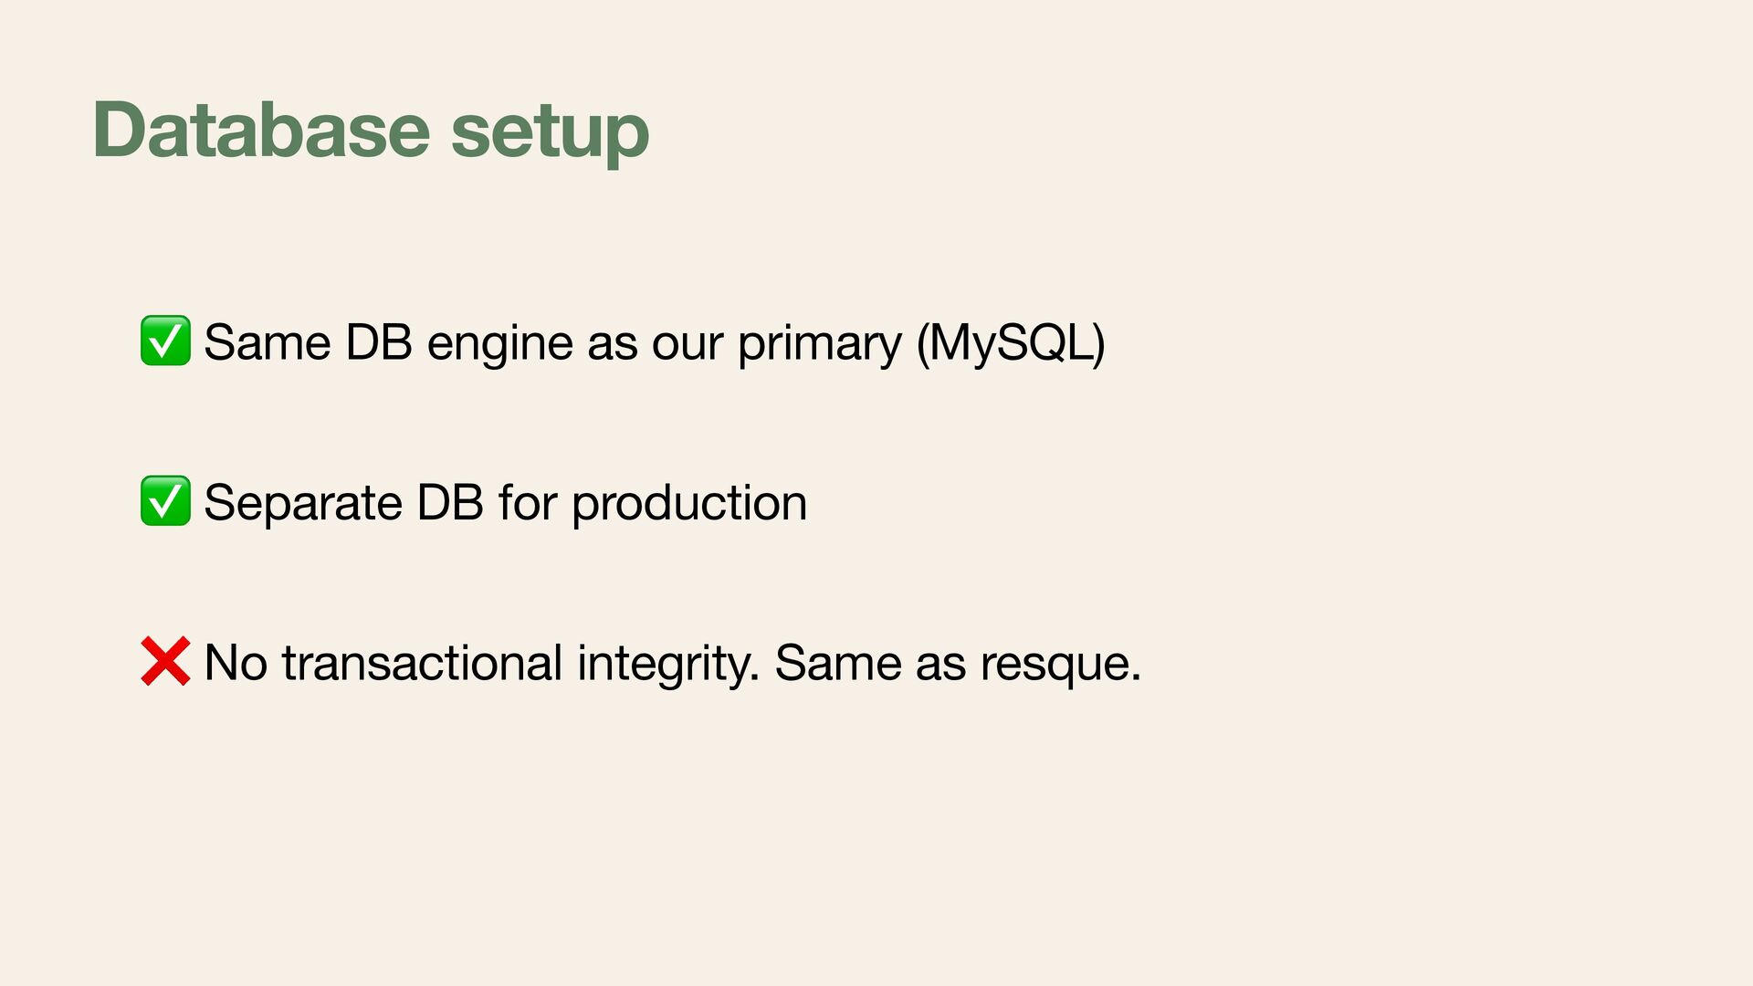Click the green checkmark beside Separate DB

point(165,500)
